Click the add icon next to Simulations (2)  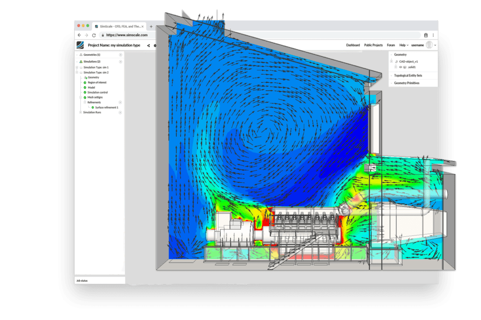[x=121, y=62]
